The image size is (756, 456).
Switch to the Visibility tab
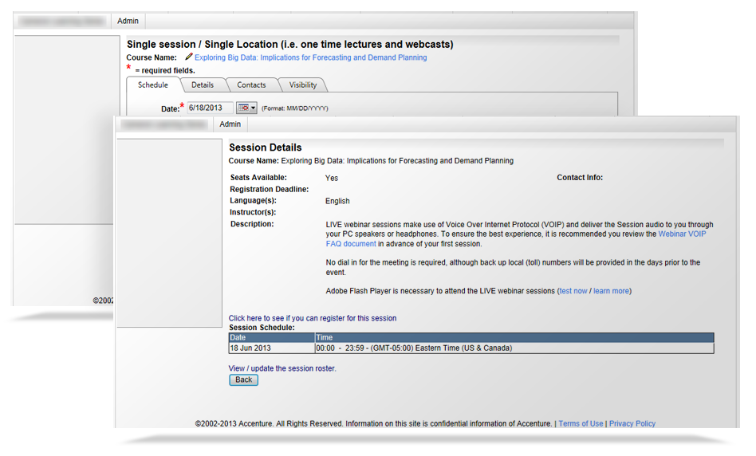click(303, 85)
